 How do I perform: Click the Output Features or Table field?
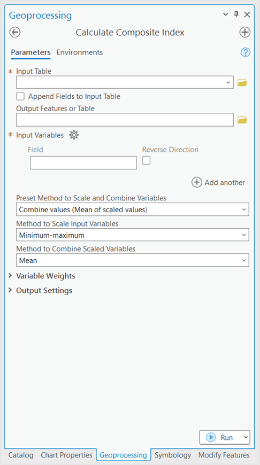coord(125,120)
